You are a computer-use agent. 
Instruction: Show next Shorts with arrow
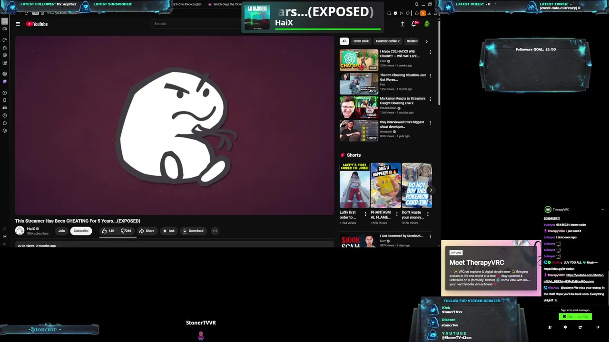tap(431, 190)
